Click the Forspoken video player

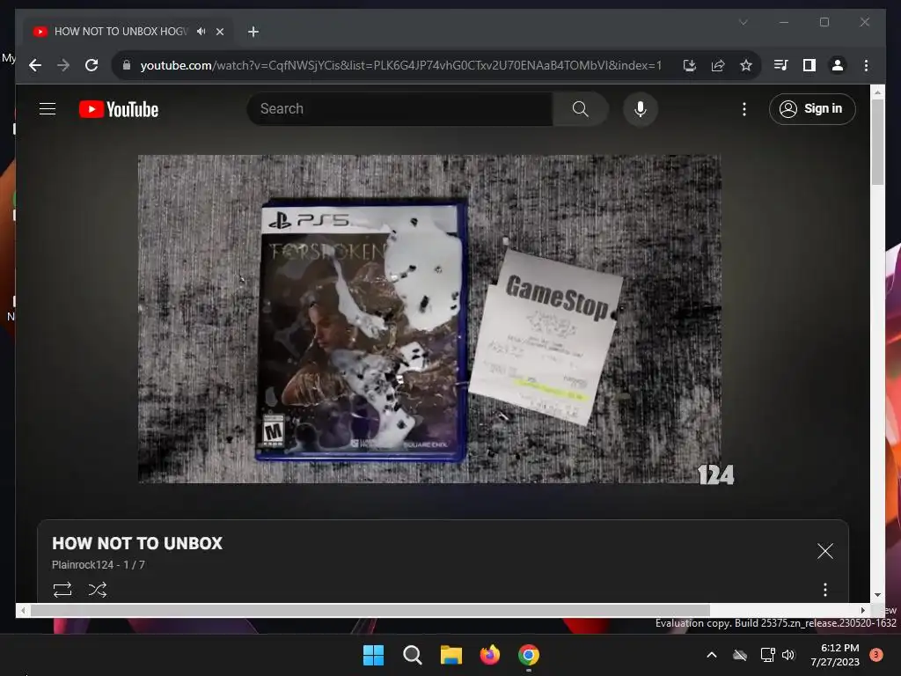click(x=429, y=319)
